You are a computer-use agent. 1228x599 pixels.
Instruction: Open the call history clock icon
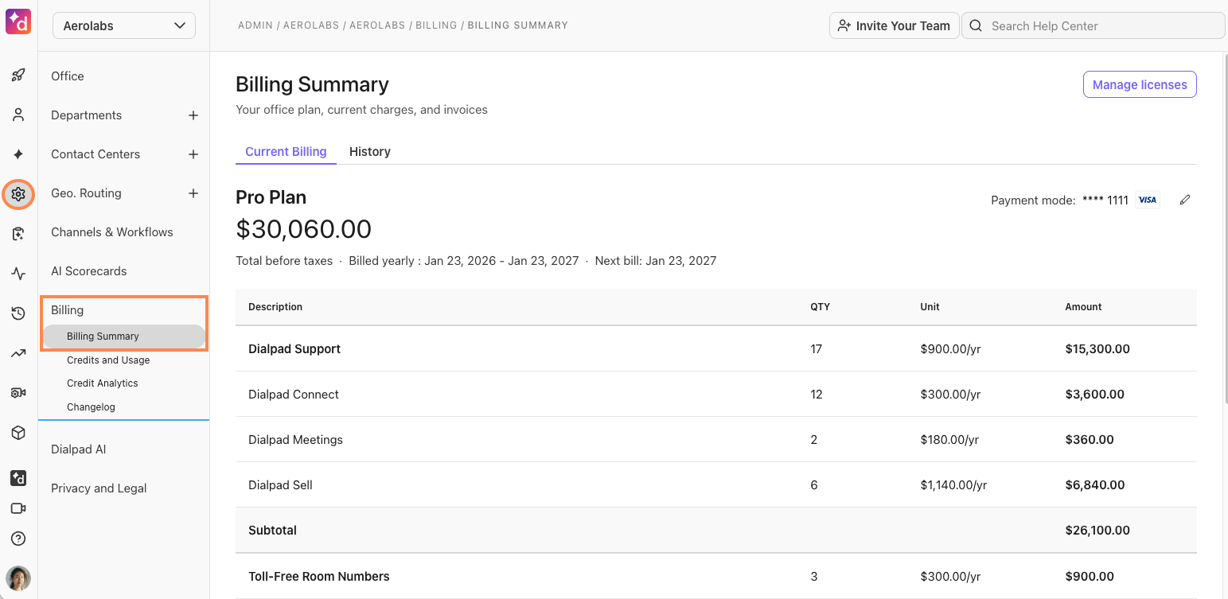tap(18, 313)
